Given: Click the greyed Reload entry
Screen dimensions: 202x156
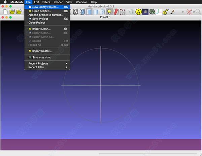Looking at the screenshot, I should click(x=47, y=41).
